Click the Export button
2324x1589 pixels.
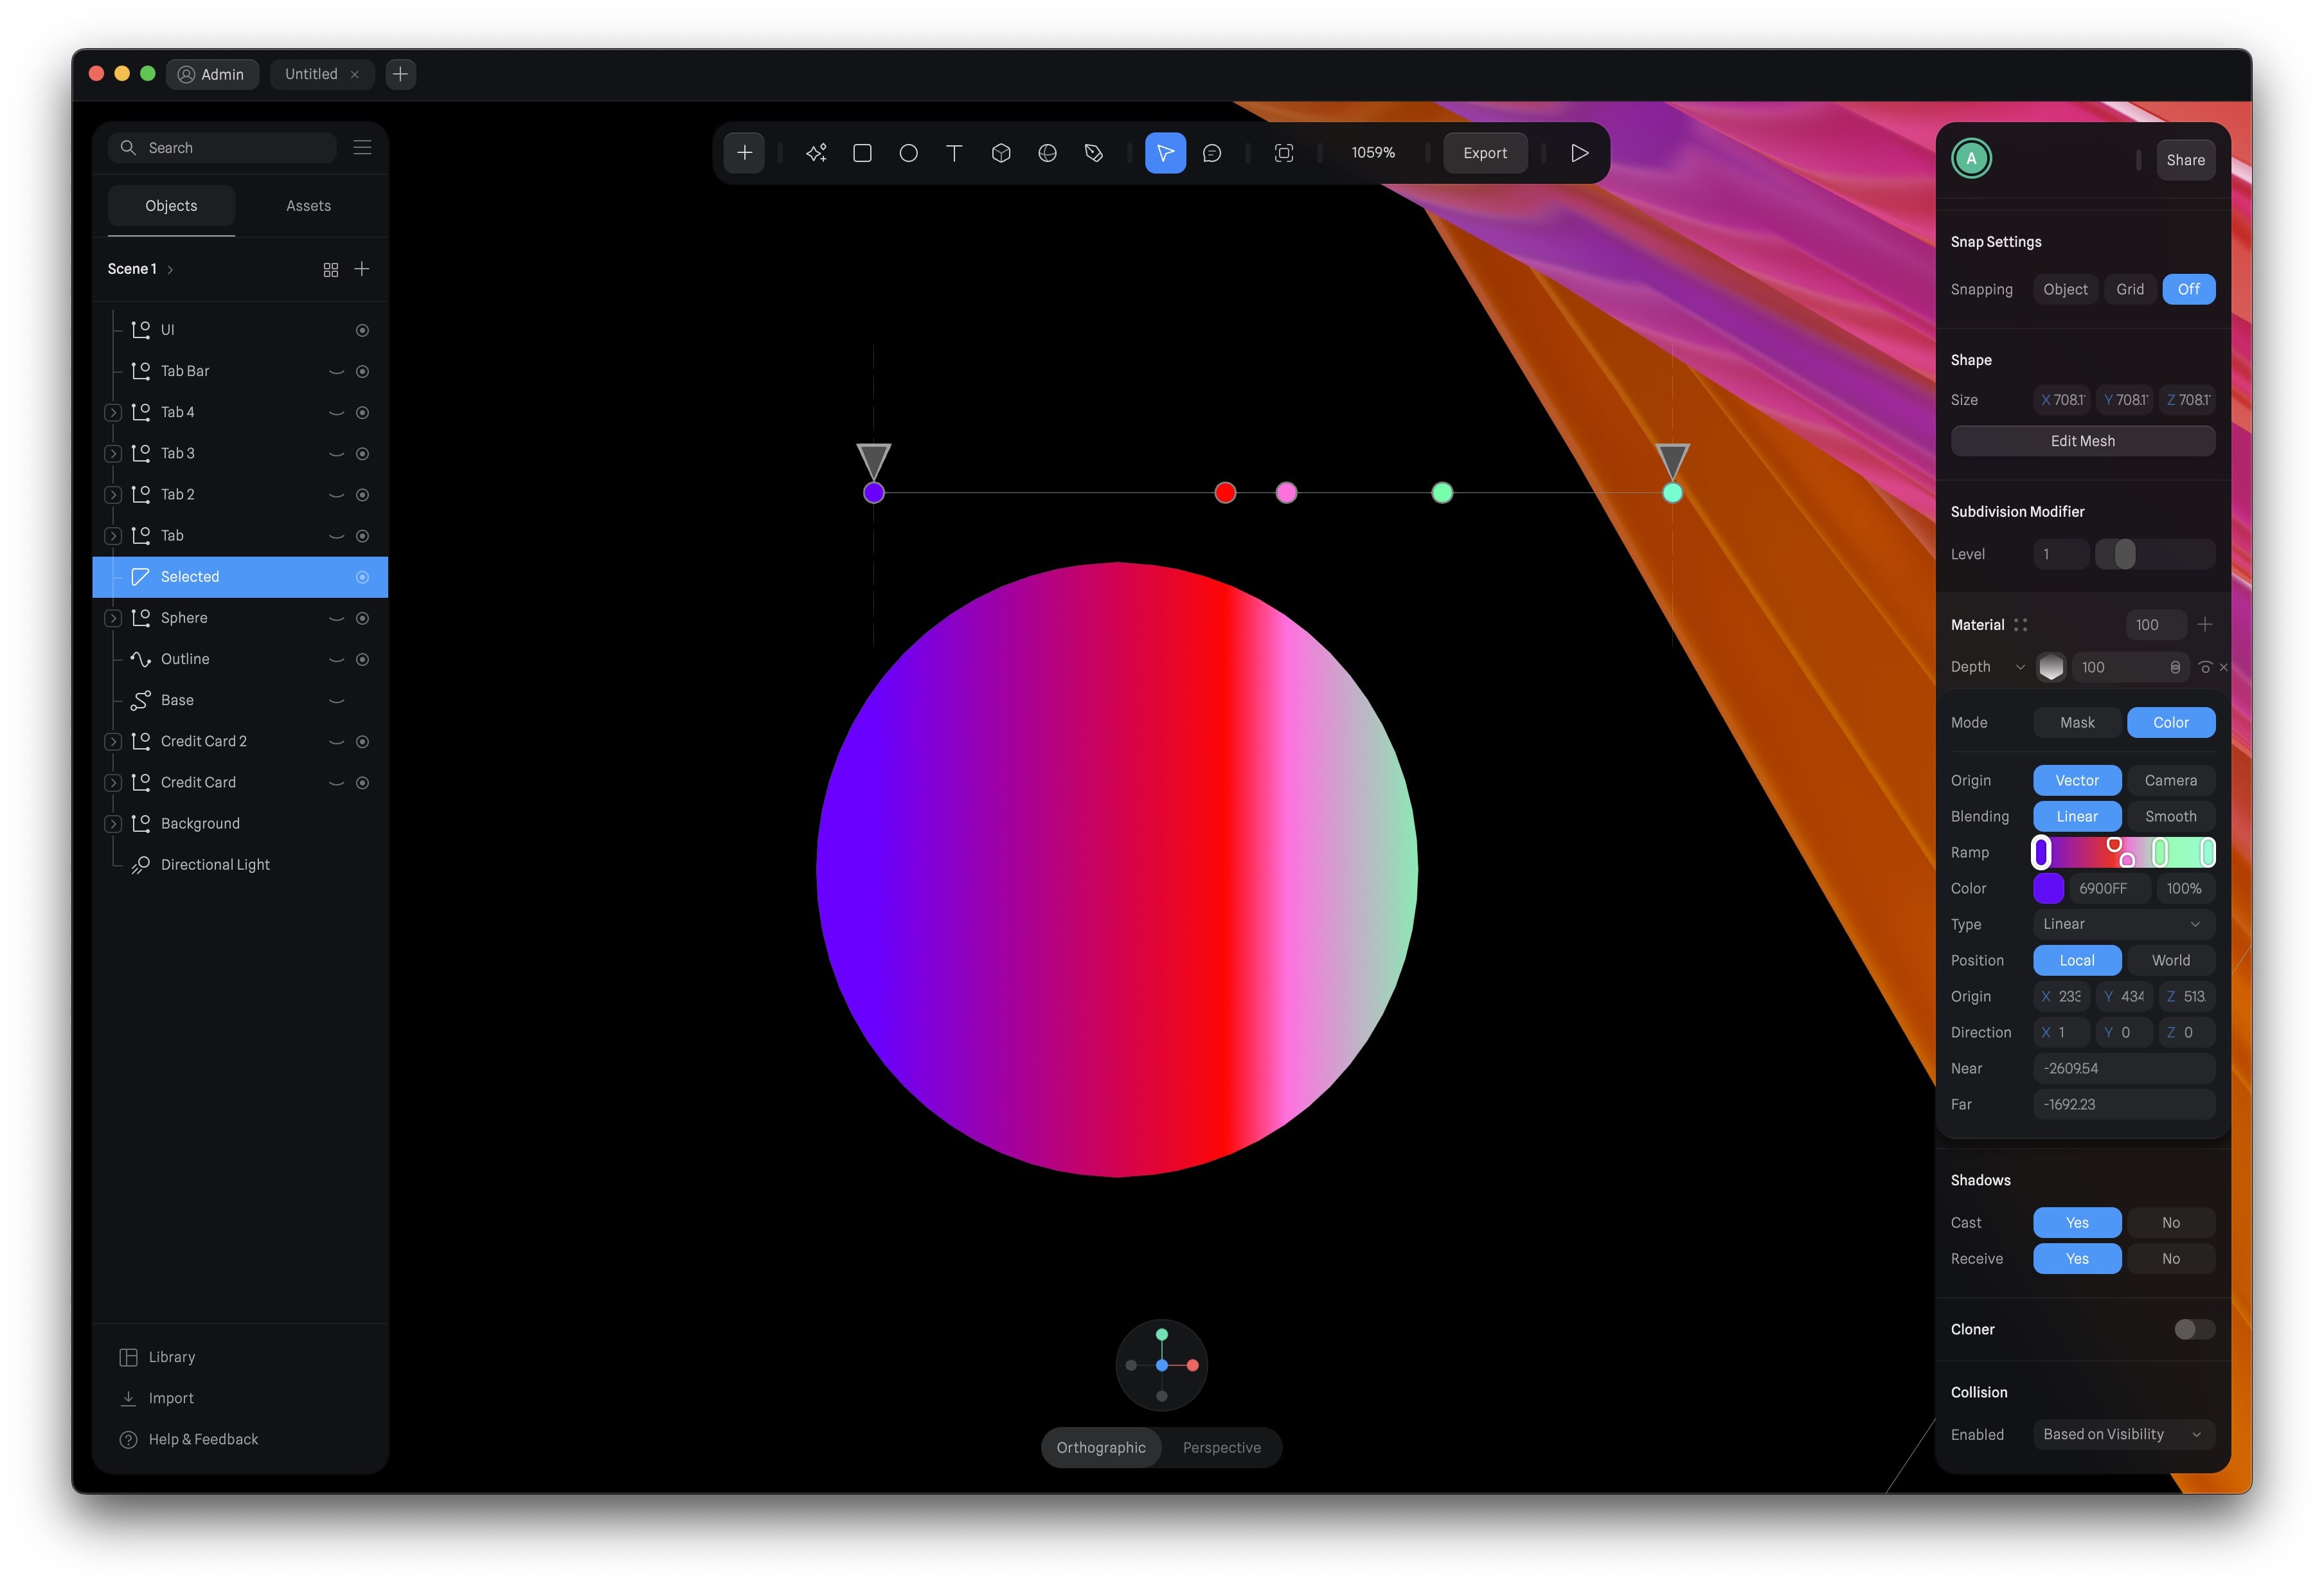pos(1484,152)
